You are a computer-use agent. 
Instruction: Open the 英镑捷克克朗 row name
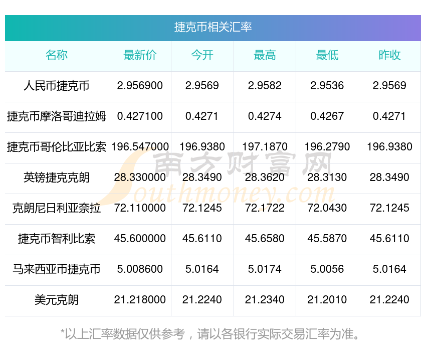tap(57, 178)
